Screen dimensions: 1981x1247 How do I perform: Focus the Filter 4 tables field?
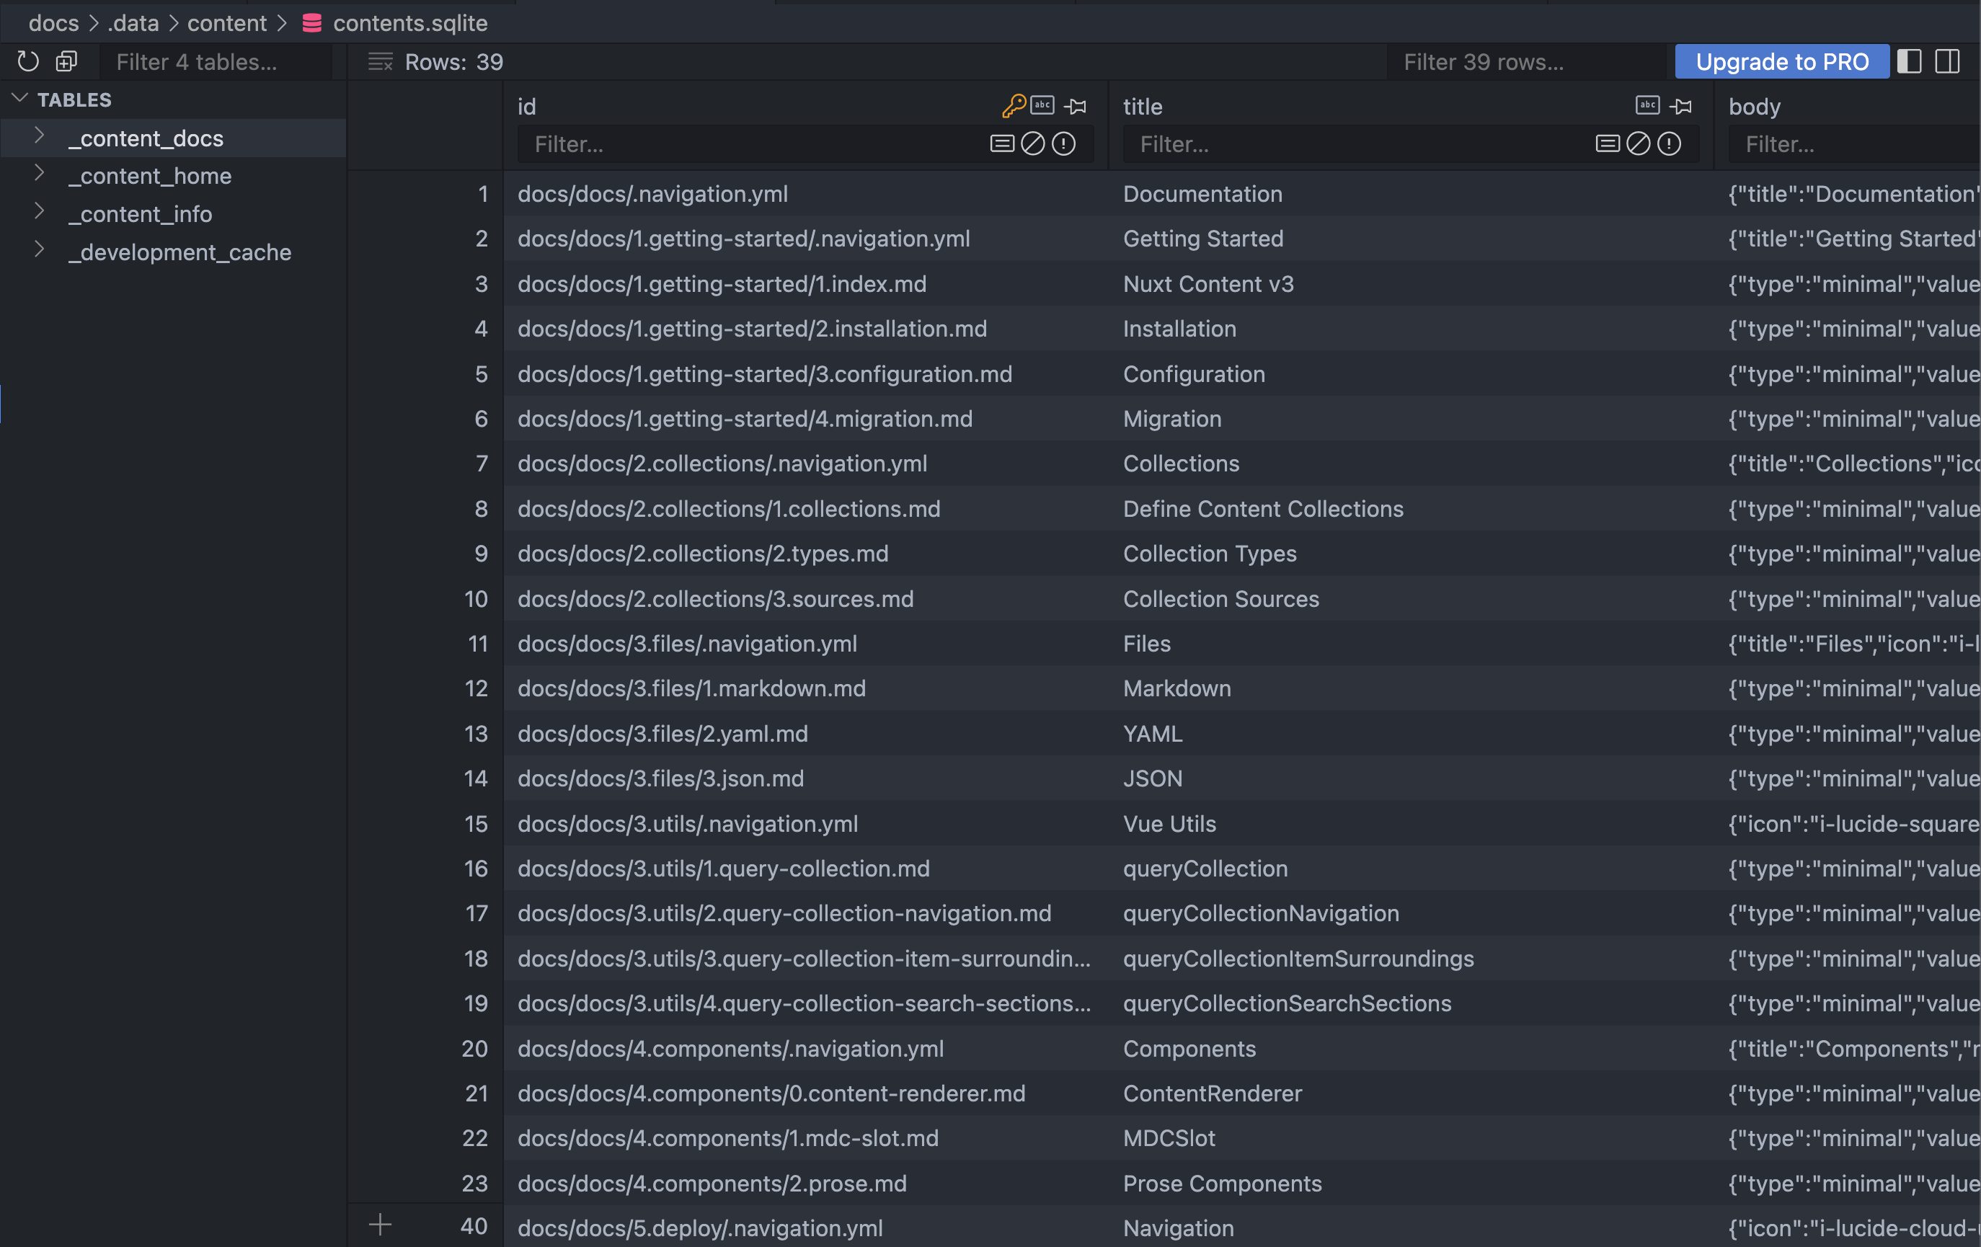(x=216, y=62)
